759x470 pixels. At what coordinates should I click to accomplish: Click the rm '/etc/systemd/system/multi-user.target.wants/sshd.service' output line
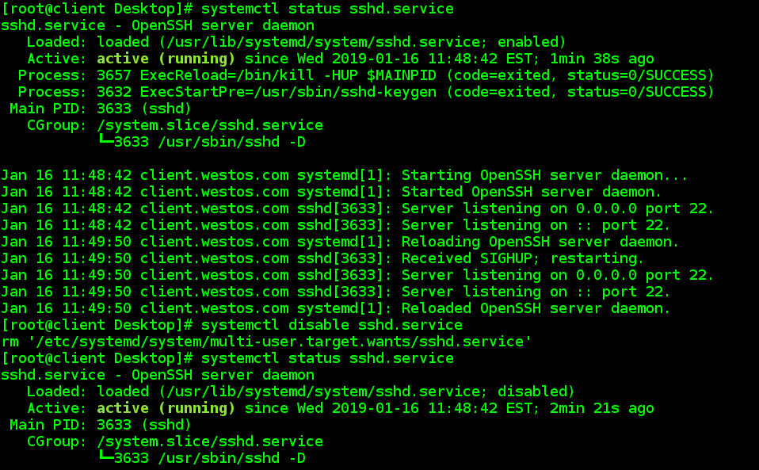point(266,342)
